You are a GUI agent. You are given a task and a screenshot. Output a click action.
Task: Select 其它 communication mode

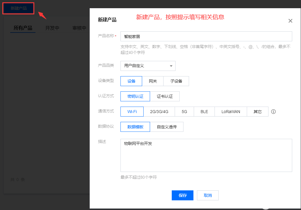(257, 111)
